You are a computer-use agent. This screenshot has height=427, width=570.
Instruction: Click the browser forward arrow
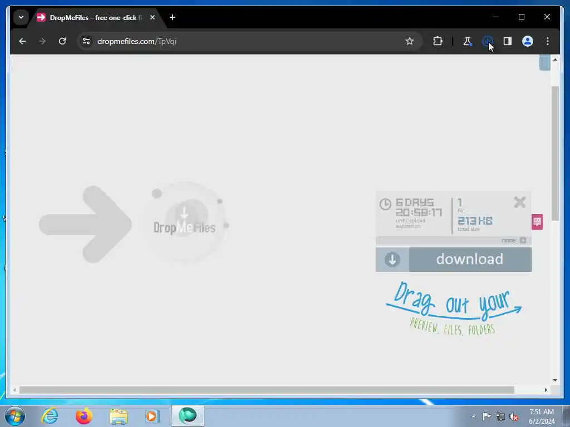(42, 41)
